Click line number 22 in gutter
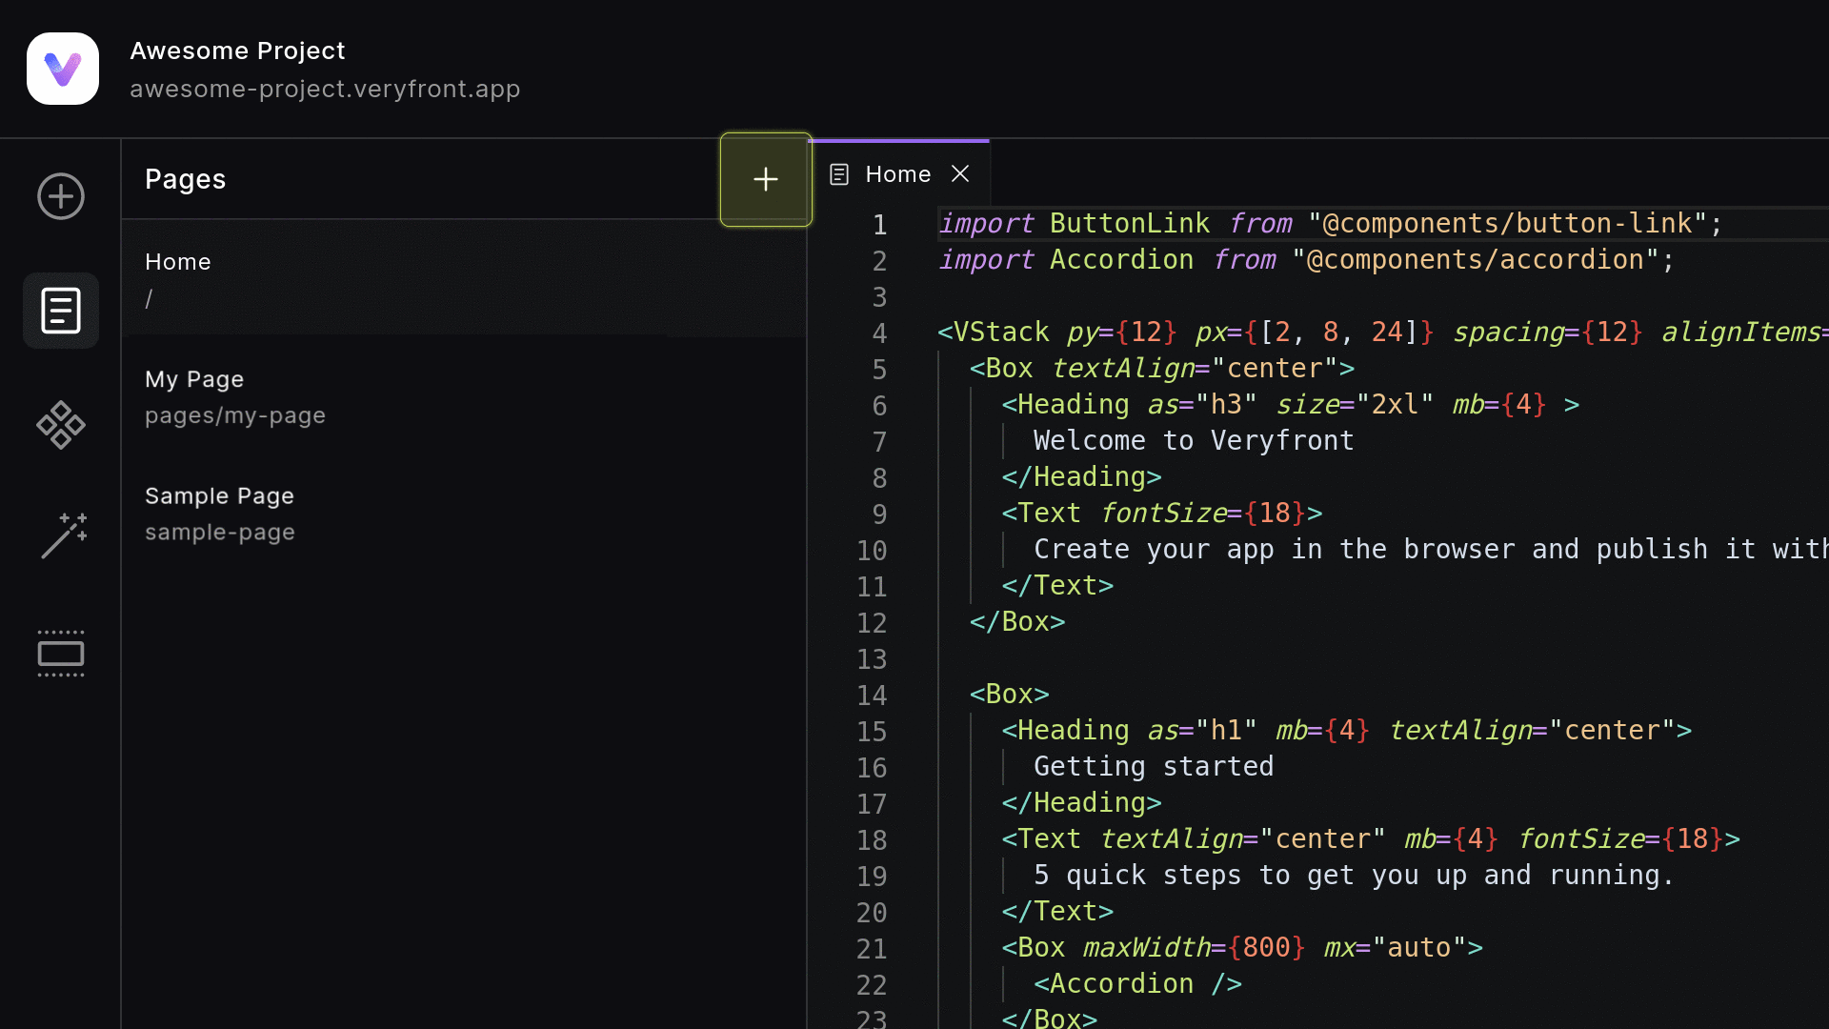 (872, 985)
